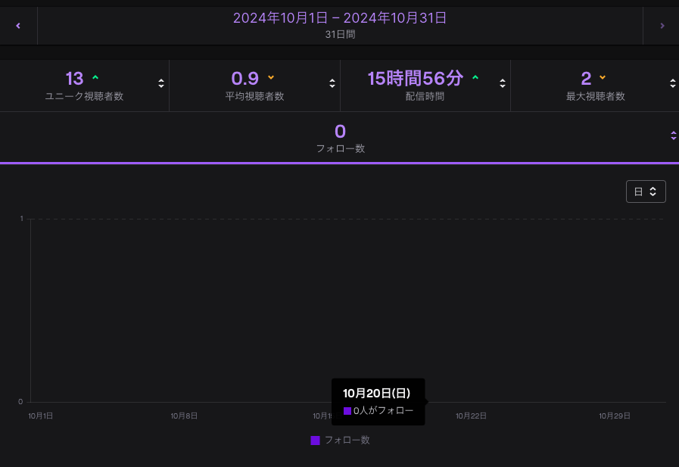
Task: Click purple square icon in 10月20日 tooltip
Action: point(347,411)
